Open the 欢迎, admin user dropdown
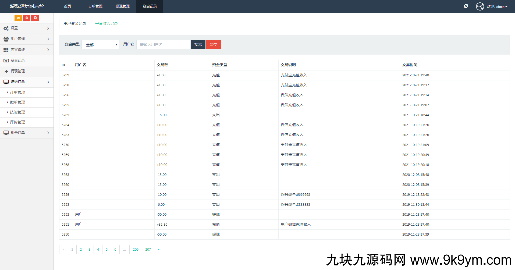Viewport: 515px width, 270px height. tap(497, 6)
